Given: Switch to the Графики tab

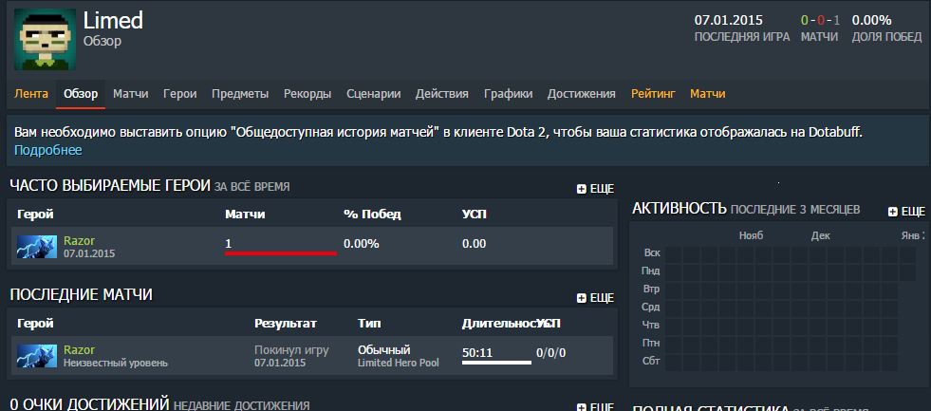Looking at the screenshot, I should click(508, 94).
